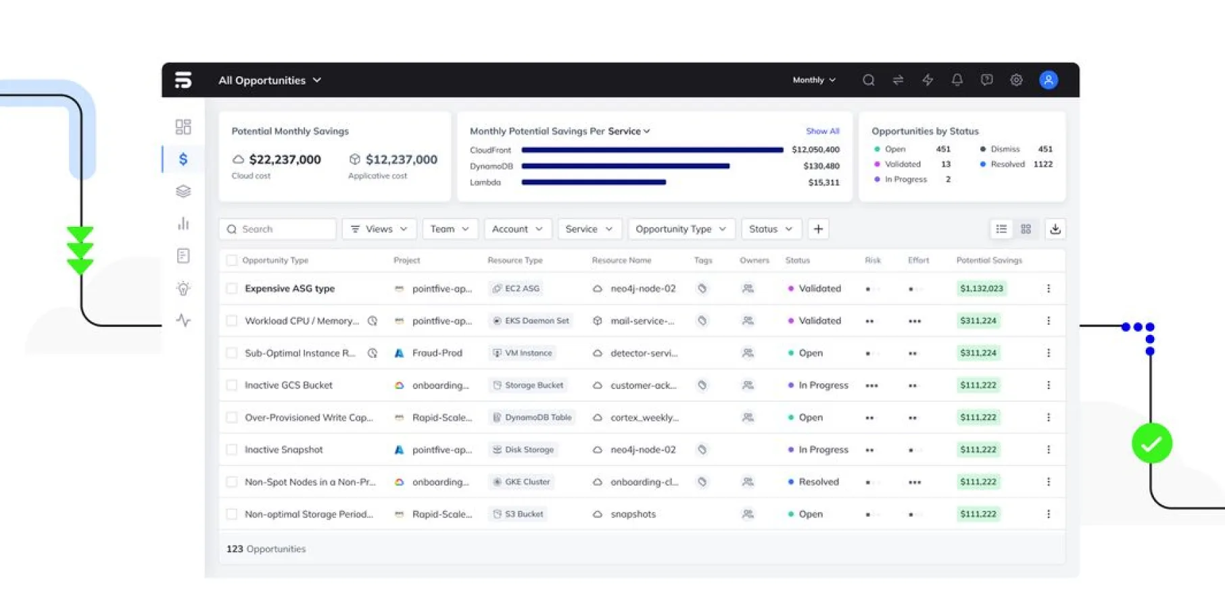Image resolution: width=1225 pixels, height=616 pixels.
Task: Switch to grid view layout icon
Action: pos(1026,229)
